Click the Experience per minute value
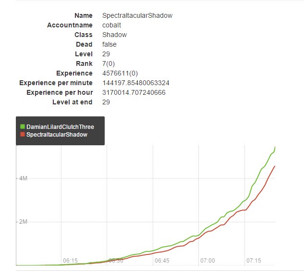This screenshot has height=279, width=304. tap(135, 83)
